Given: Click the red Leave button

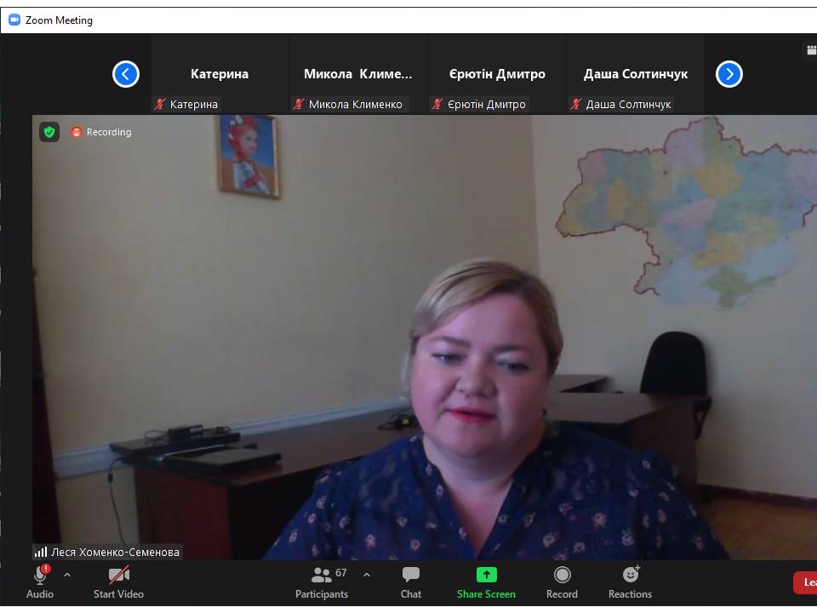Looking at the screenshot, I should coord(805,582).
